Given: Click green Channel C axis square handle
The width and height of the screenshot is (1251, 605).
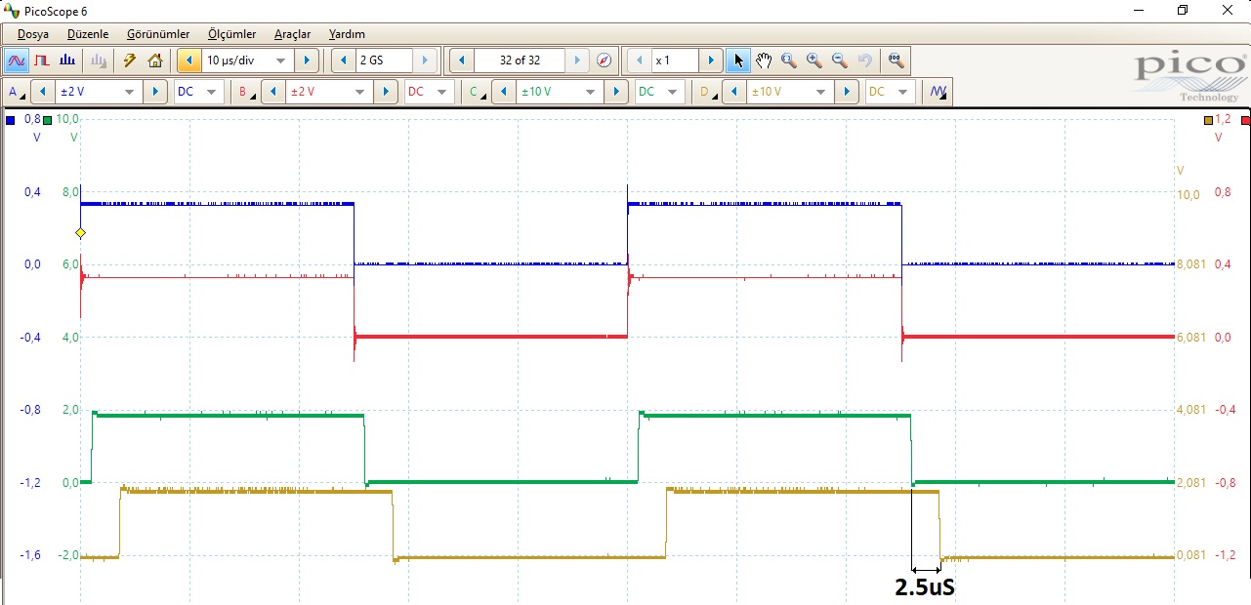Looking at the screenshot, I should 47,120.
